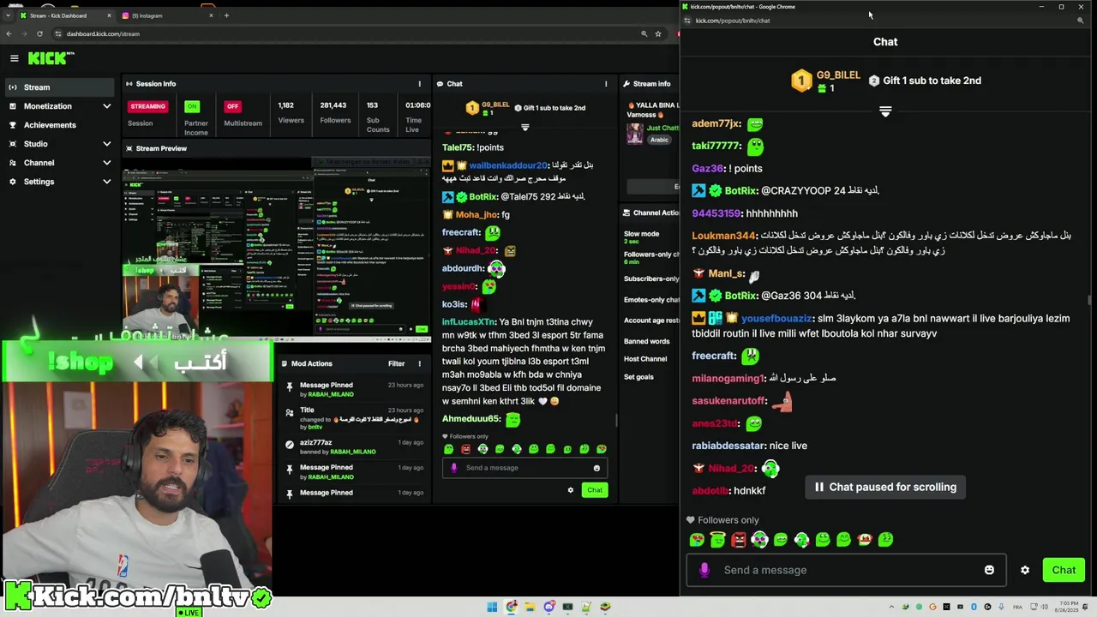Toggle the Multistream OFF switch
The width and height of the screenshot is (1097, 617).
click(x=232, y=106)
